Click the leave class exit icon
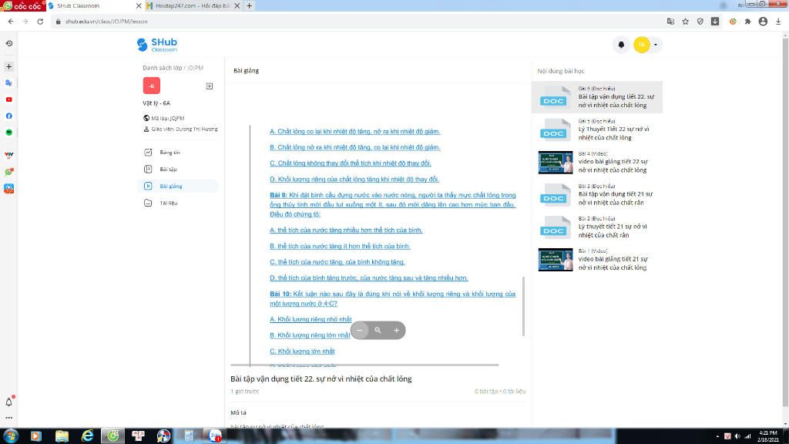 pos(210,86)
